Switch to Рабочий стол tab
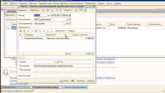The image size is (165, 93). pos(15,87)
